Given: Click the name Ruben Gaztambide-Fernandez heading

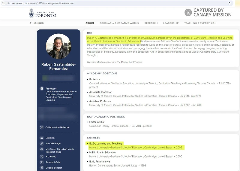Looking at the screenshot, I should (x=58, y=66).
